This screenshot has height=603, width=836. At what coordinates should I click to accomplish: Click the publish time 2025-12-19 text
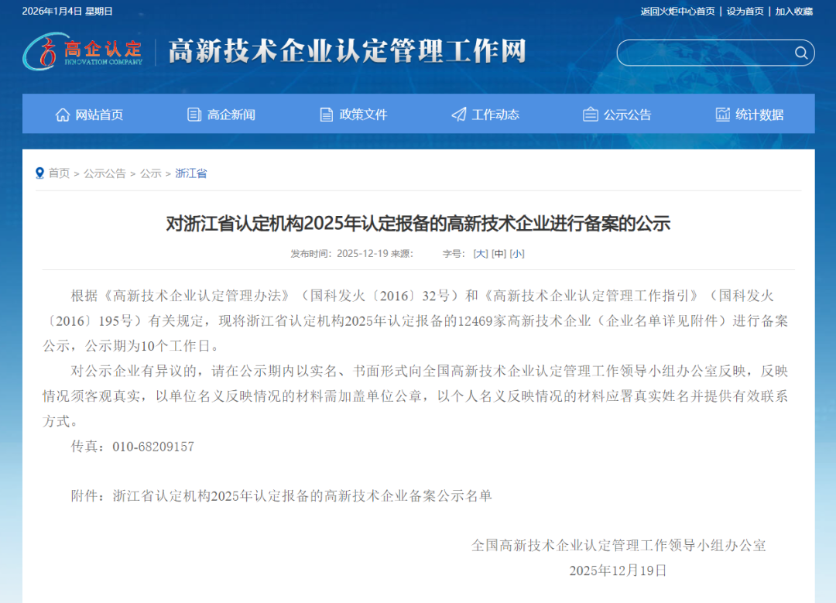pyautogui.click(x=362, y=254)
